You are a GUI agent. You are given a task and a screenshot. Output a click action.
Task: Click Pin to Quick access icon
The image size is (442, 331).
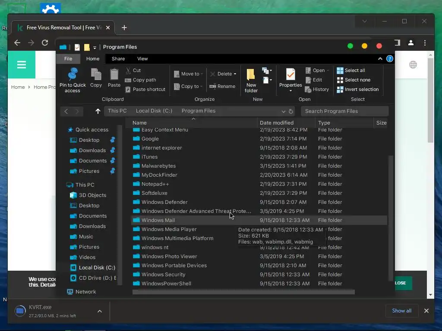coord(73,74)
